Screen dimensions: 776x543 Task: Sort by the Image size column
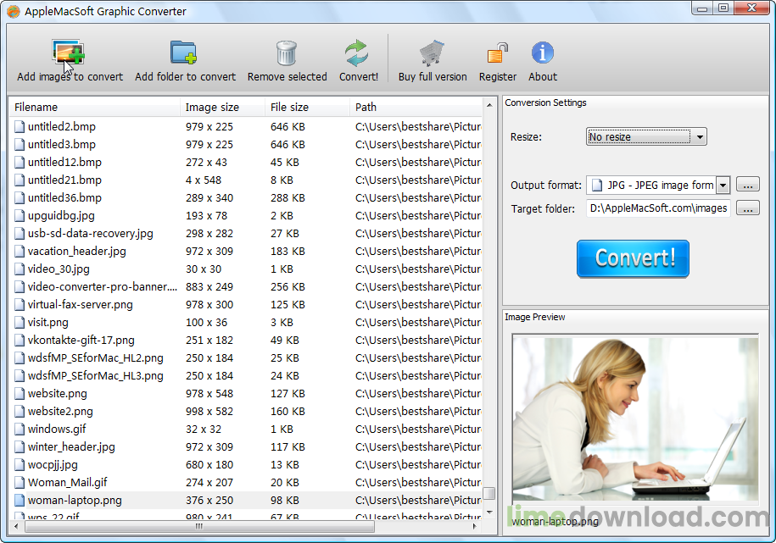tap(221, 107)
